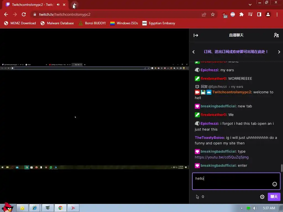Reload the page
This screenshot has height=212, width=283.
(x=24, y=14)
